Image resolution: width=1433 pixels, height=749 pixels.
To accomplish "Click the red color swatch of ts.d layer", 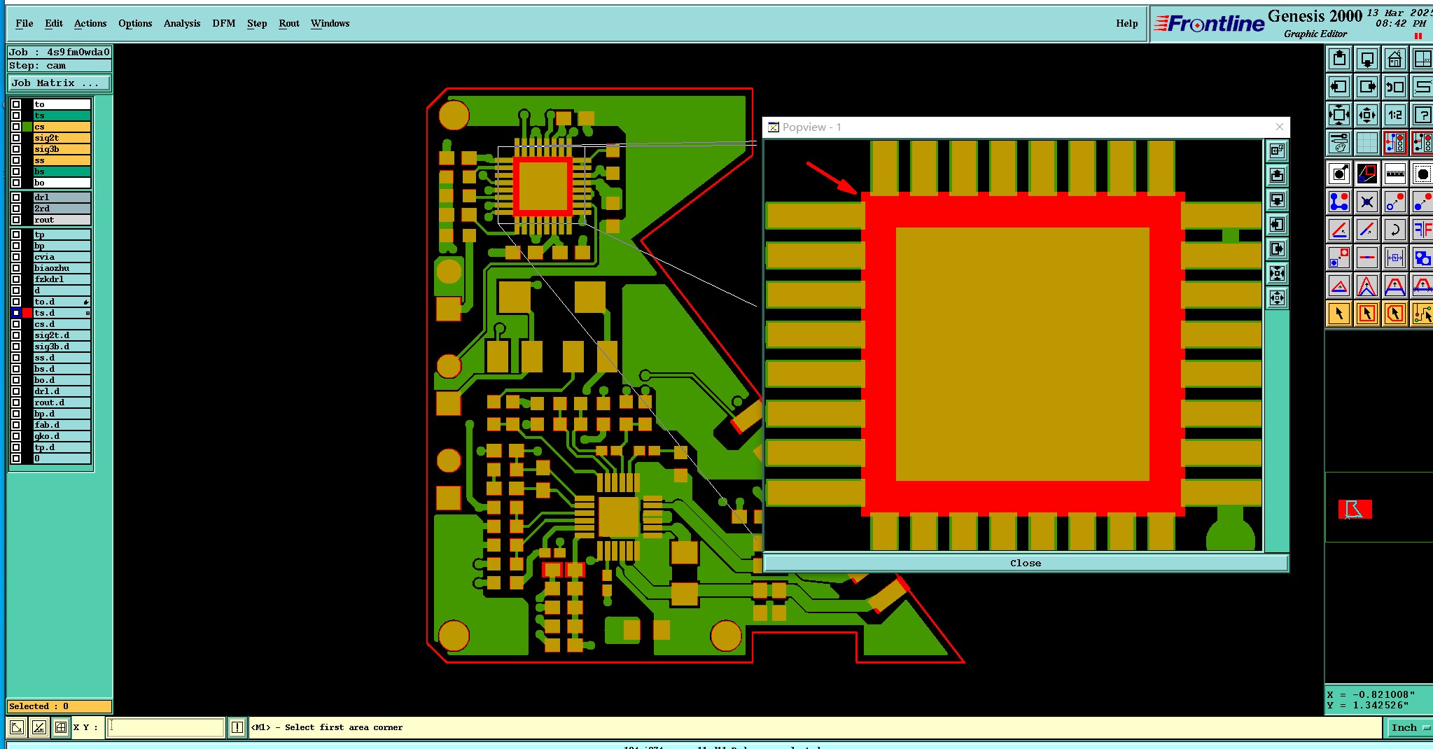I will click(27, 313).
